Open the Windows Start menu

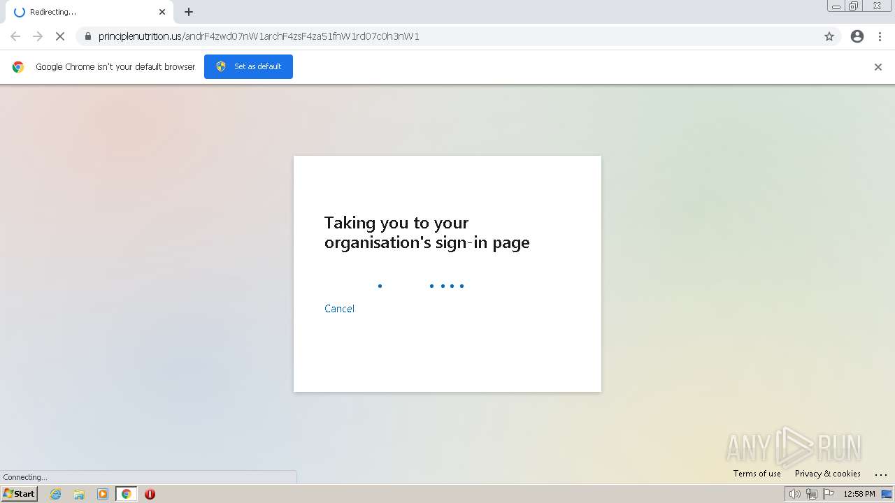tap(20, 494)
